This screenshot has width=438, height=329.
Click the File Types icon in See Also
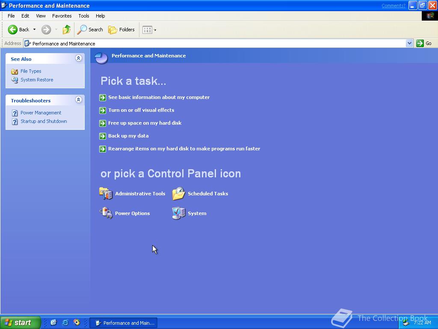click(x=15, y=72)
